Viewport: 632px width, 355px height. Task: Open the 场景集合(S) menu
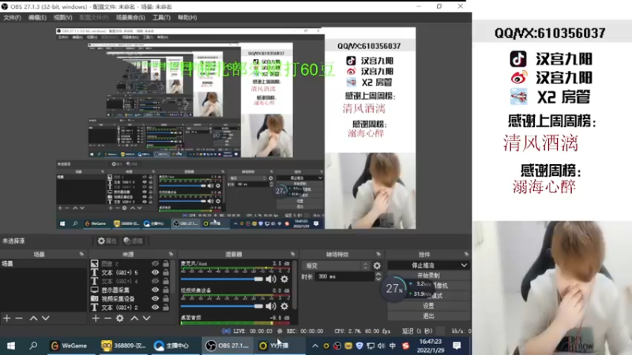pos(130,17)
